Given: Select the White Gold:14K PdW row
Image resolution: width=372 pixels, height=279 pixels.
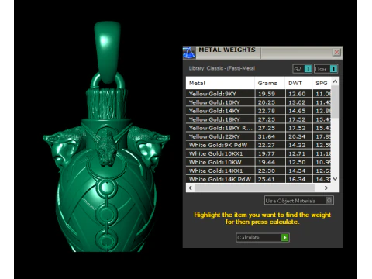Looking at the screenshot, I should point(258,179).
